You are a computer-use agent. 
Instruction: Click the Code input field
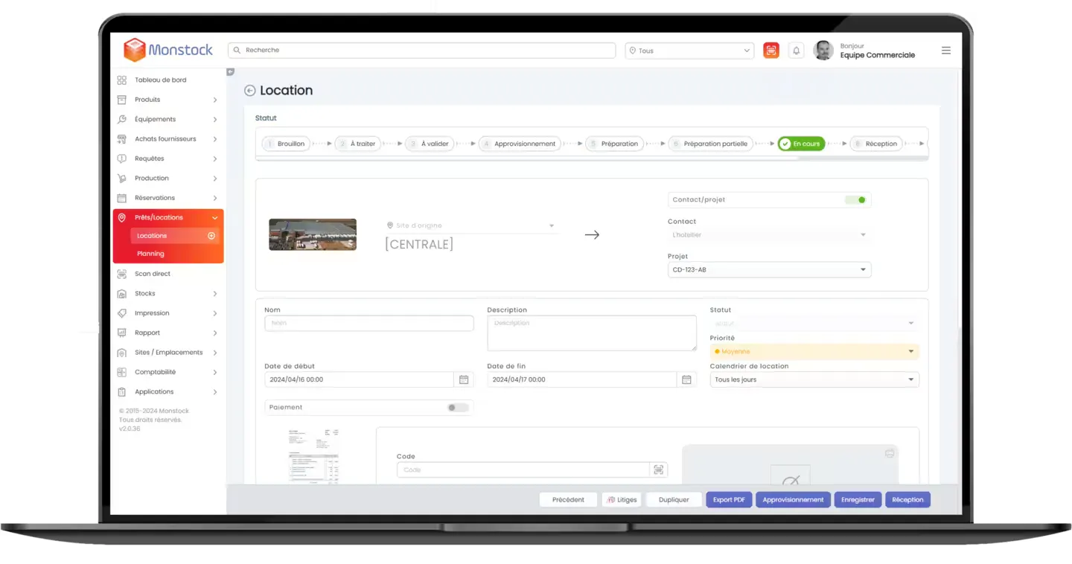523,470
